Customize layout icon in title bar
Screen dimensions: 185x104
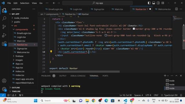(163, 3)
